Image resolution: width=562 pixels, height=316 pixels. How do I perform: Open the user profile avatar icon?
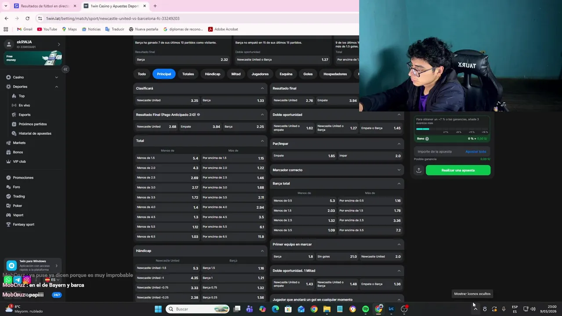[x=9, y=44]
